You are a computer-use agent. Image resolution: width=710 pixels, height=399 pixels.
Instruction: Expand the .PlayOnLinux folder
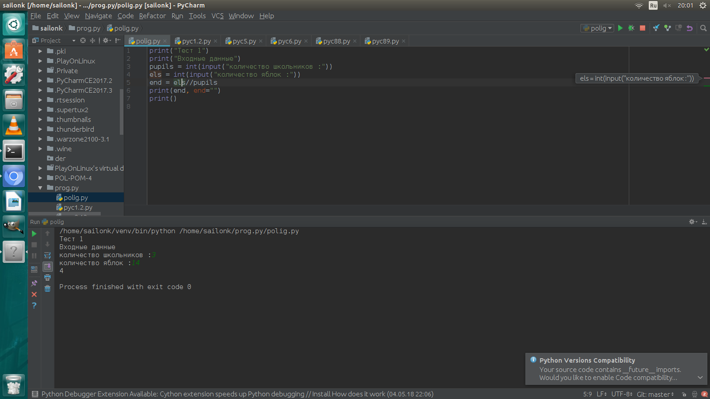point(40,61)
